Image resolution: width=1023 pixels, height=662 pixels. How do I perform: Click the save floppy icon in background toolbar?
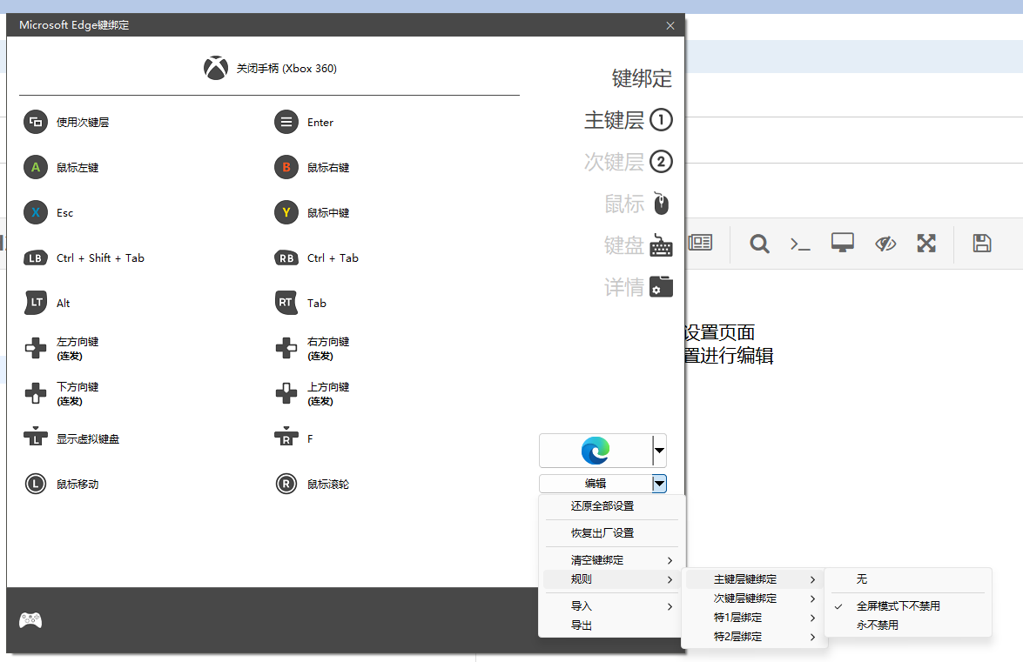[982, 243]
